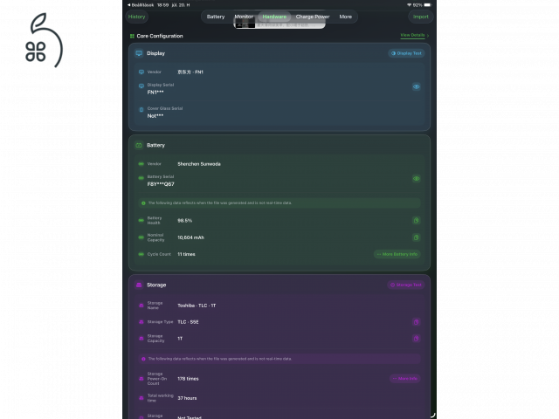Reveal the hidden Battery Serial
Screen dimensions: 559x419
416,178
